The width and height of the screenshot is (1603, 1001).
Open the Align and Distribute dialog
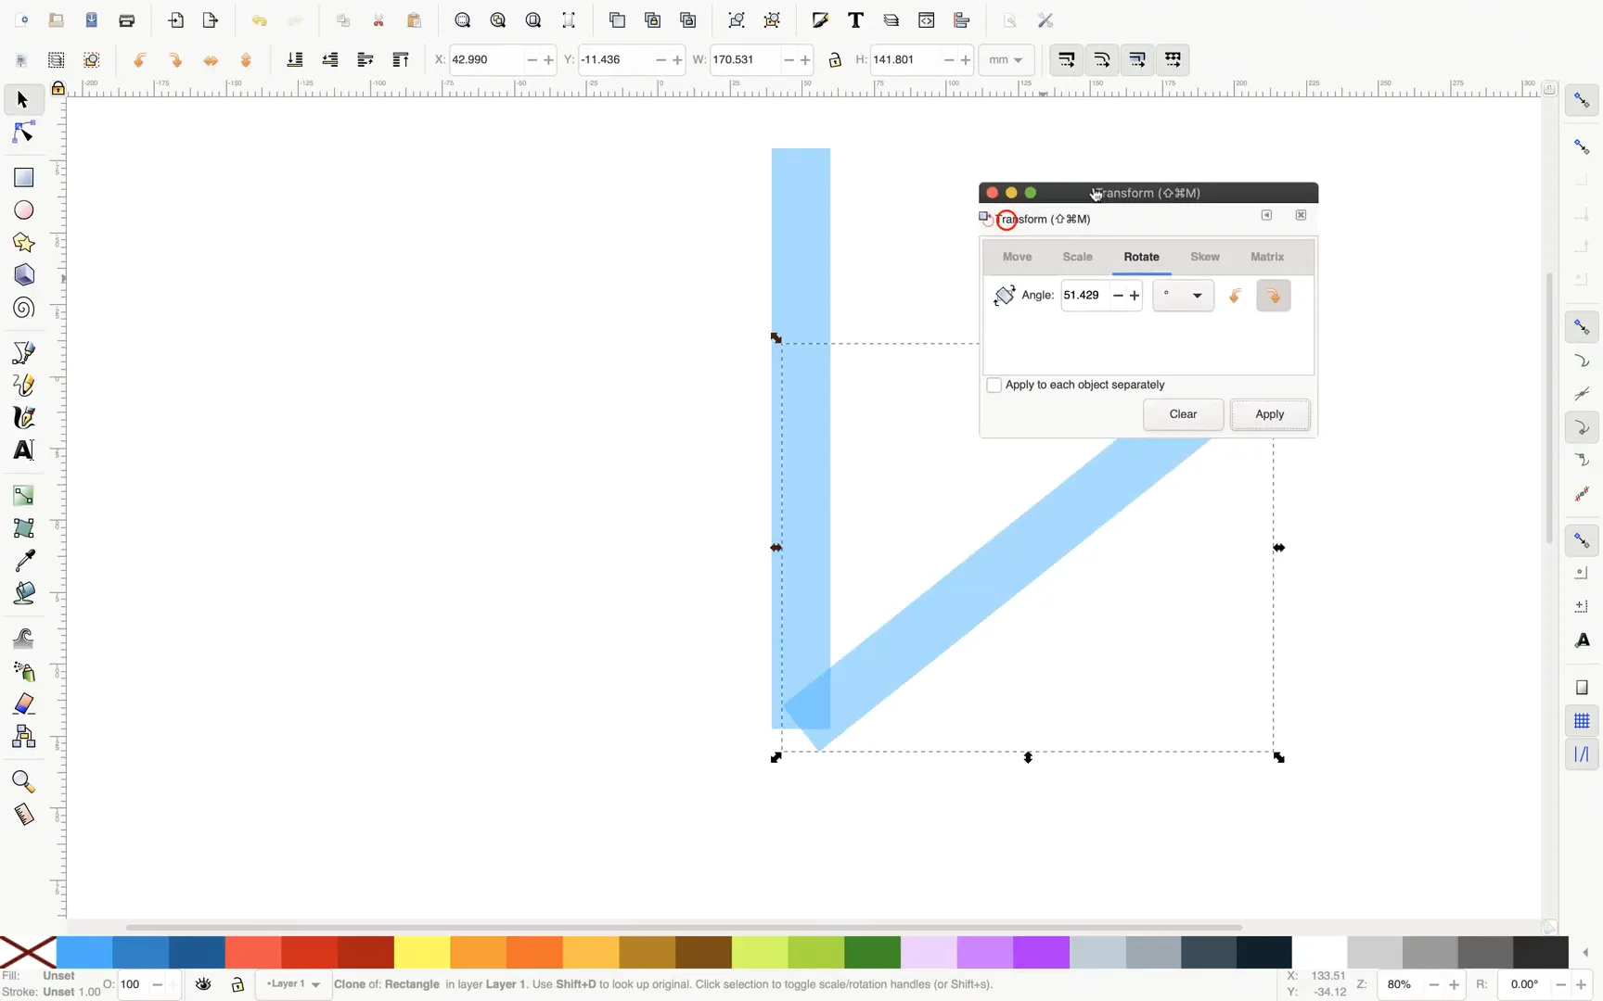(x=963, y=20)
